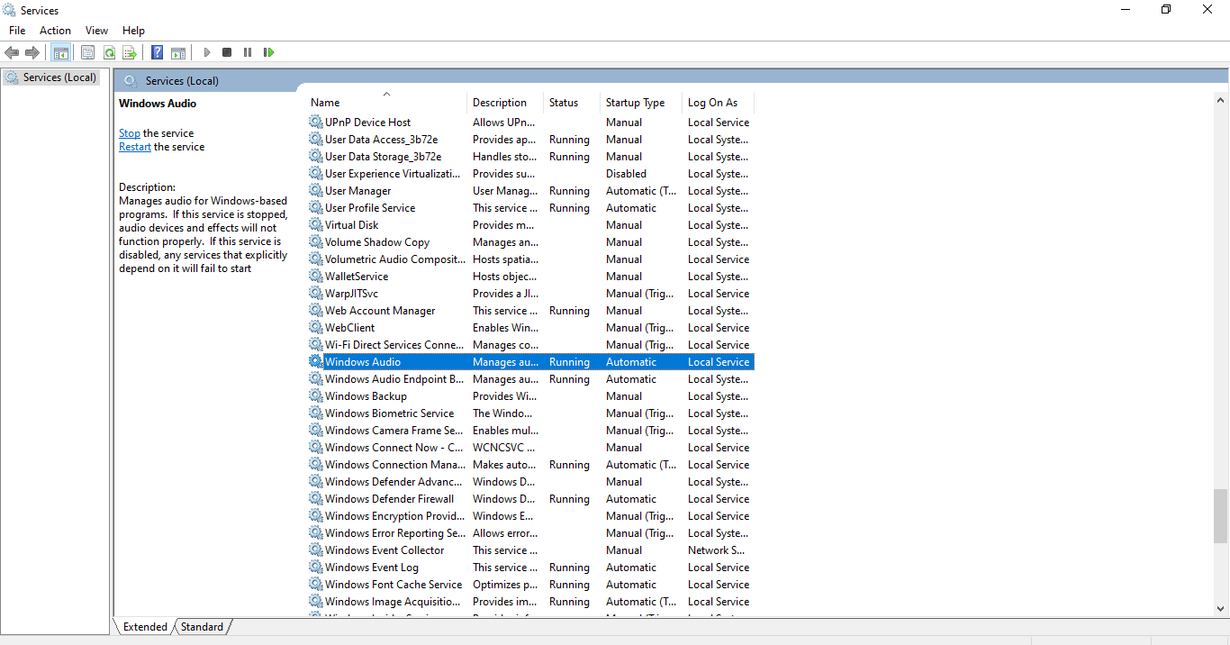Screen dimensions: 1230x645
Task: Select the Windows Audio Endpoint Builder service
Action: pyautogui.click(x=530, y=378)
